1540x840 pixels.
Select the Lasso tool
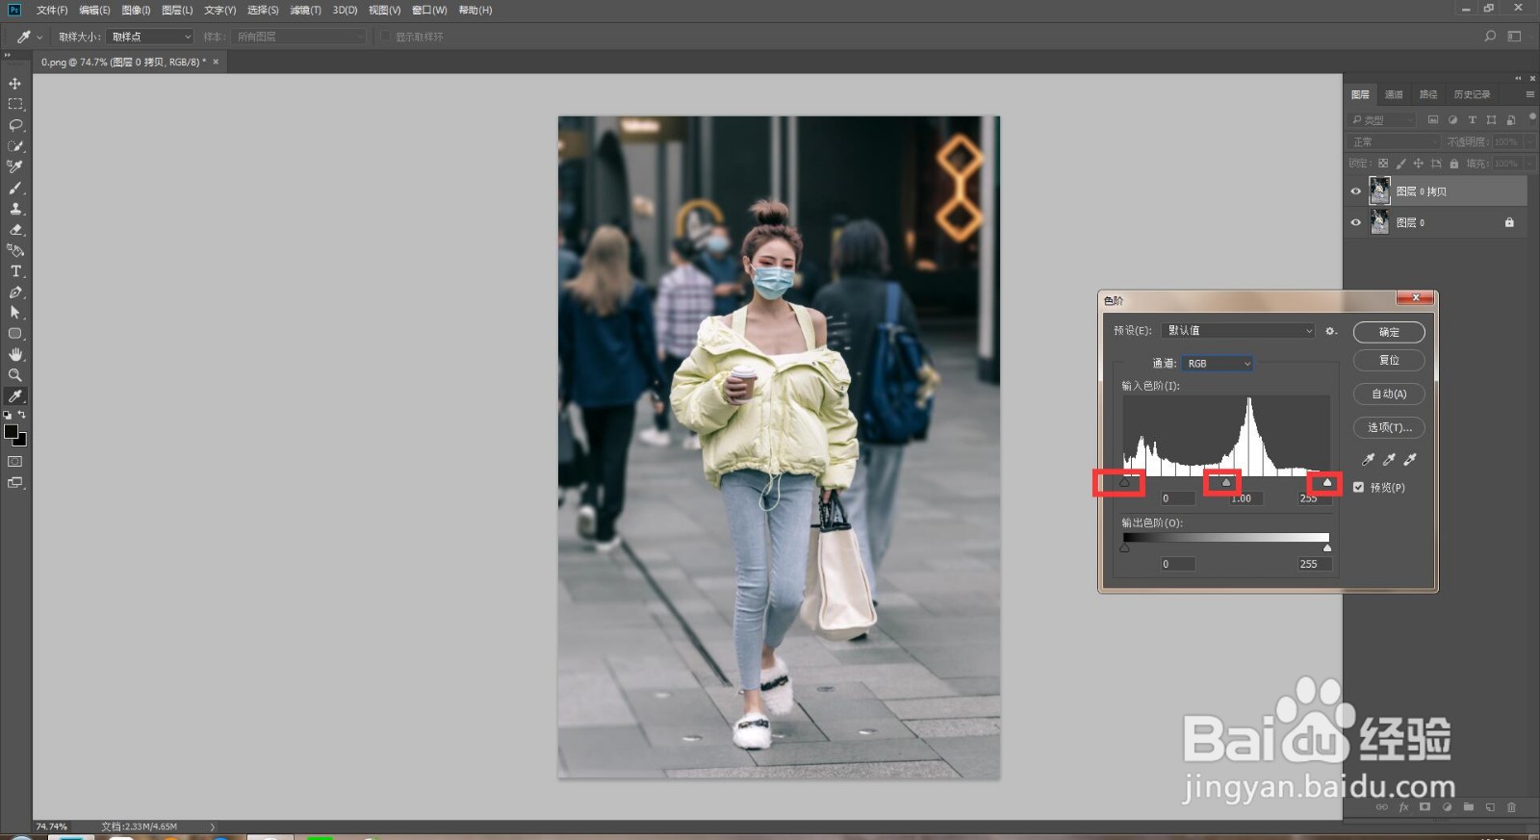(15, 125)
